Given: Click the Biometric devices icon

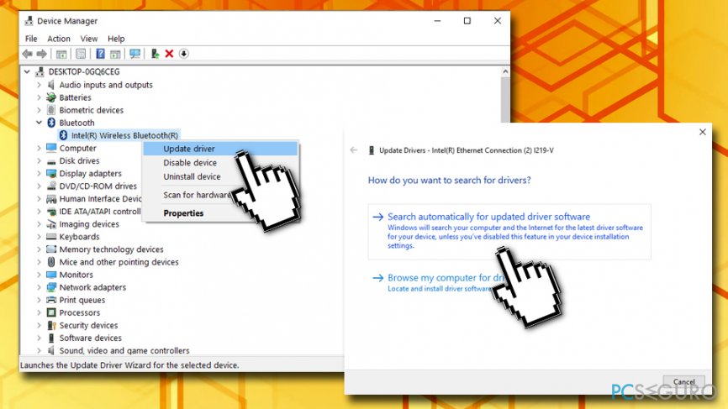Looking at the screenshot, I should [51, 110].
